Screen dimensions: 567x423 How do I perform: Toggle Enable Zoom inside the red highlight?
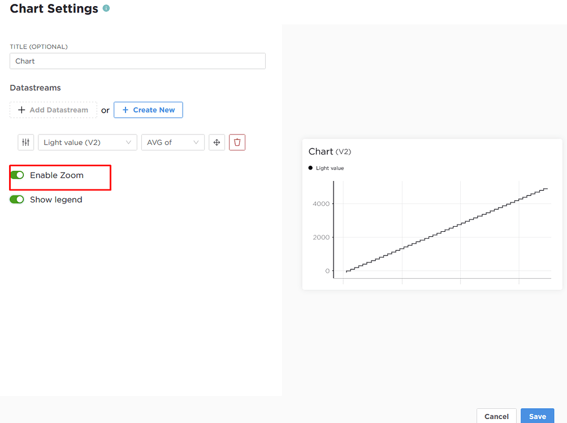click(17, 175)
